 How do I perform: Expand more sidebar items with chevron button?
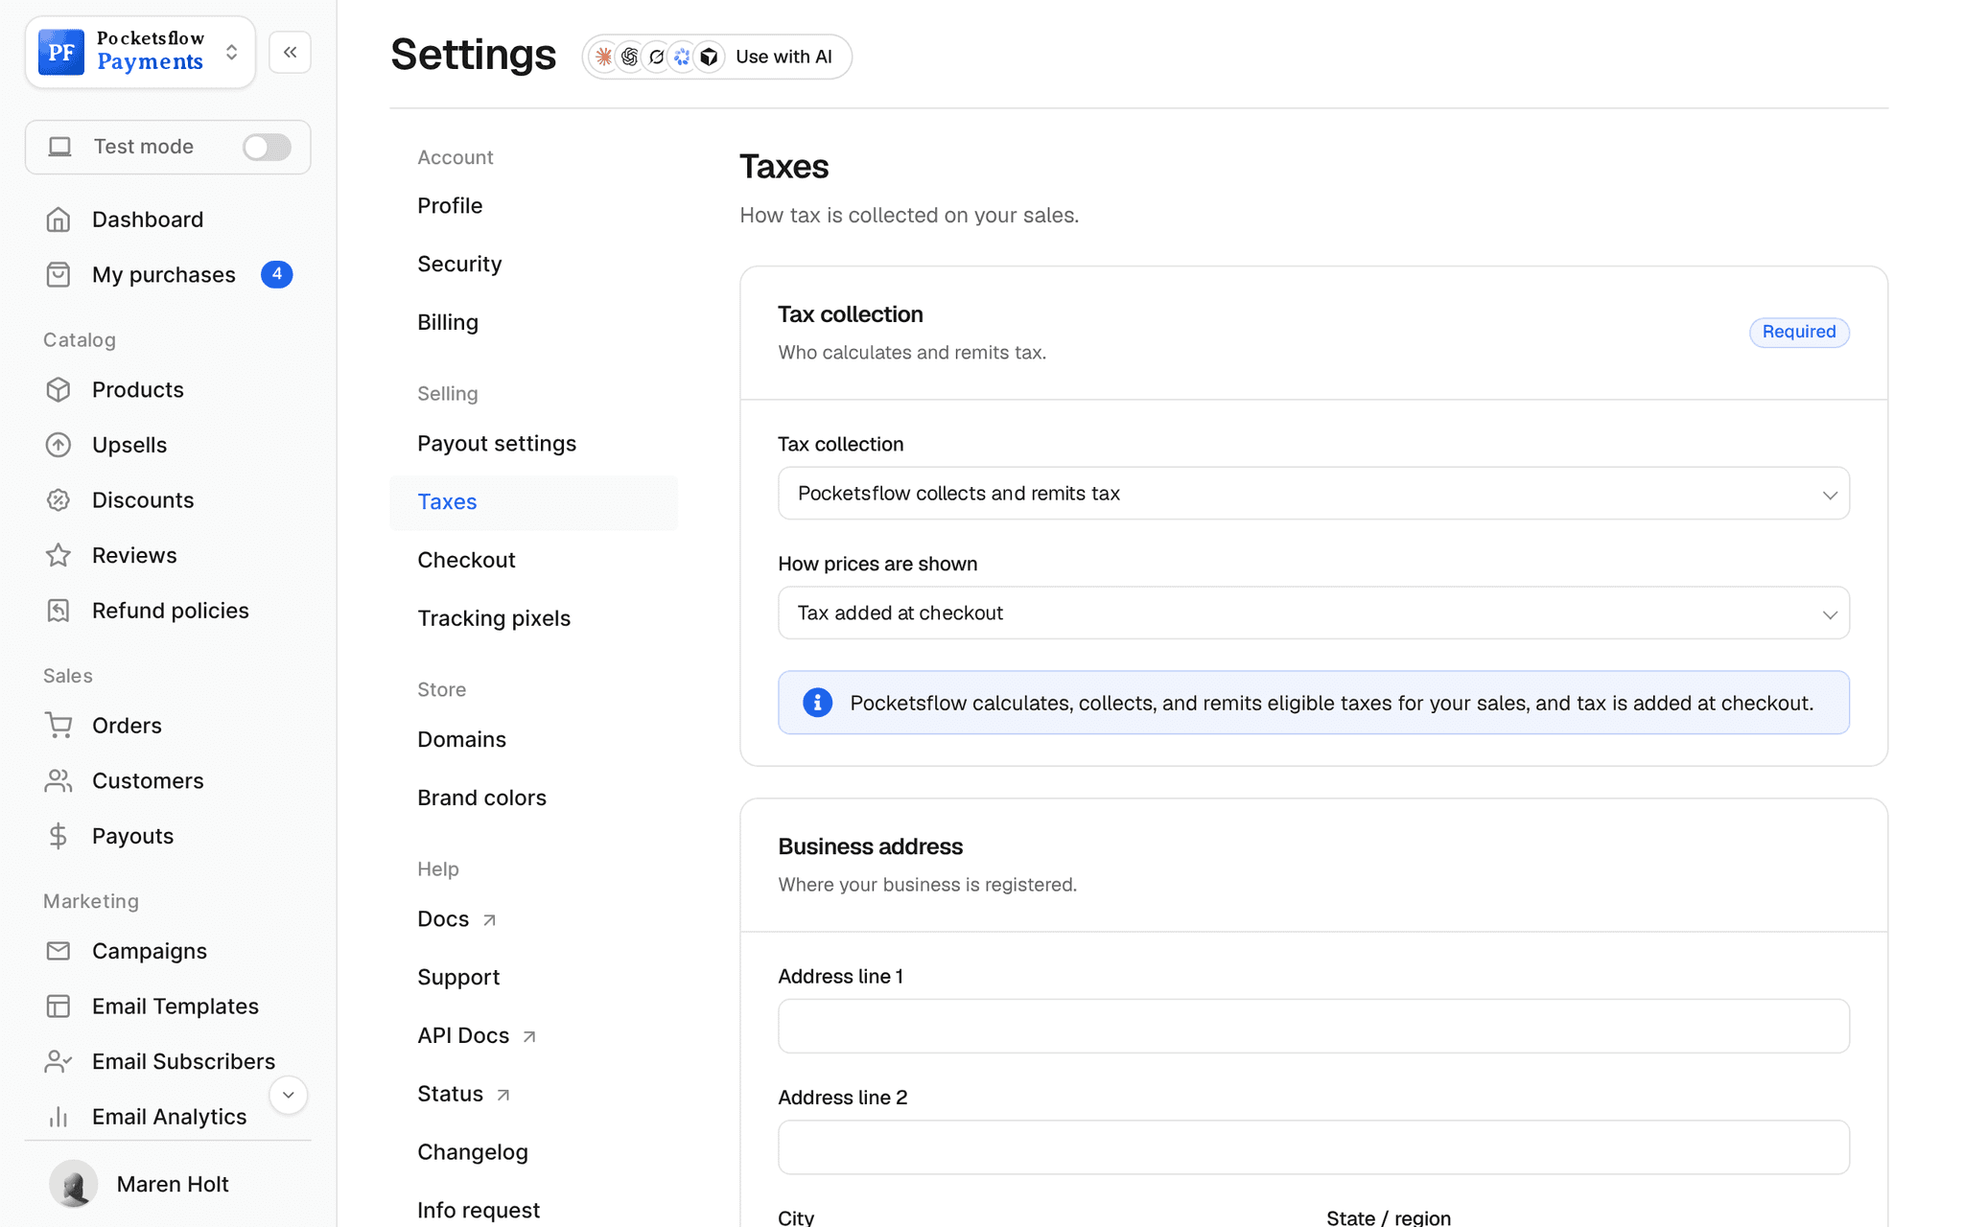pos(288,1095)
